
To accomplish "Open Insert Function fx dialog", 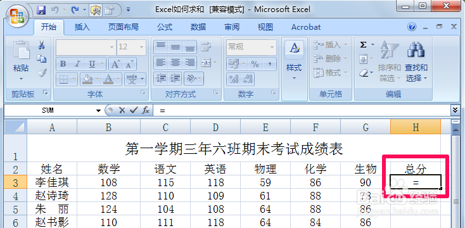I will click(x=146, y=110).
